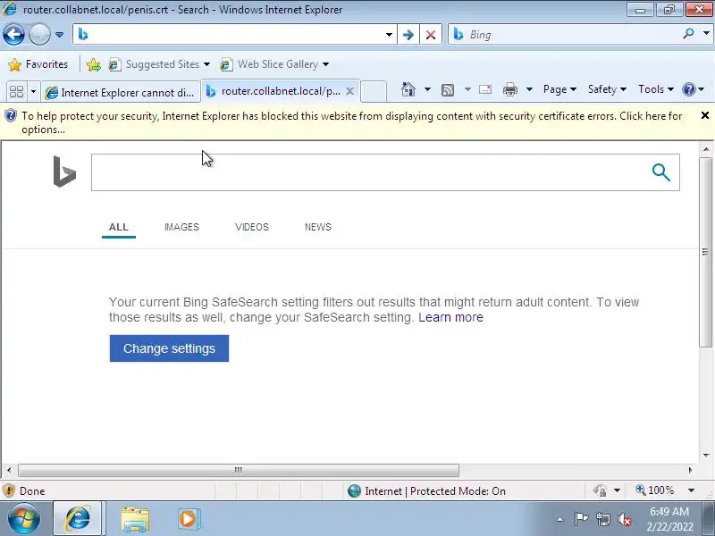The width and height of the screenshot is (715, 536).
Task: Click the RSS Feeds icon
Action: point(448,90)
